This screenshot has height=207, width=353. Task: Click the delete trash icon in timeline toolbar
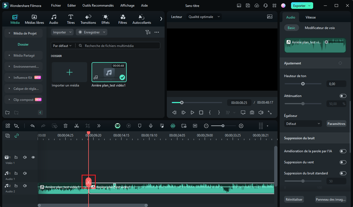(66, 126)
